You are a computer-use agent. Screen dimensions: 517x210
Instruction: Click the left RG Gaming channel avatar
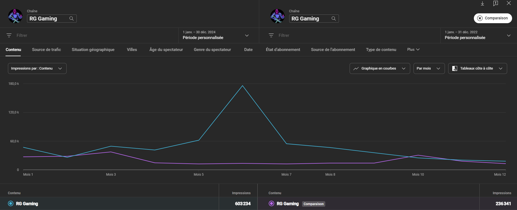(15, 16)
